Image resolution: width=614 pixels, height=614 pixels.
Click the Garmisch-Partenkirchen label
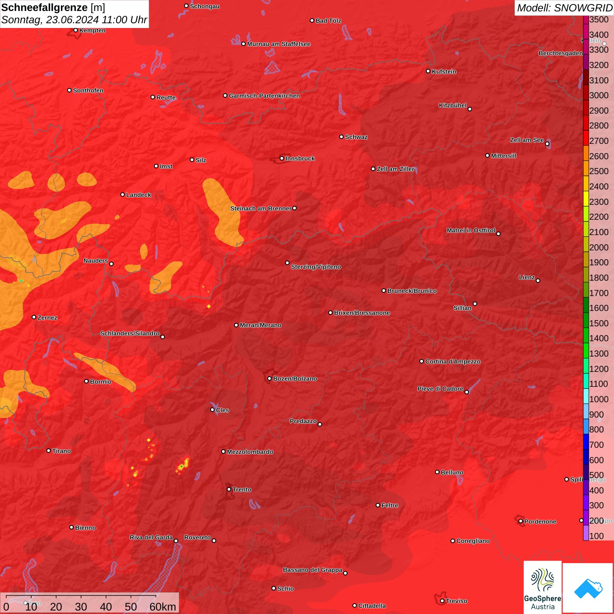264,96
